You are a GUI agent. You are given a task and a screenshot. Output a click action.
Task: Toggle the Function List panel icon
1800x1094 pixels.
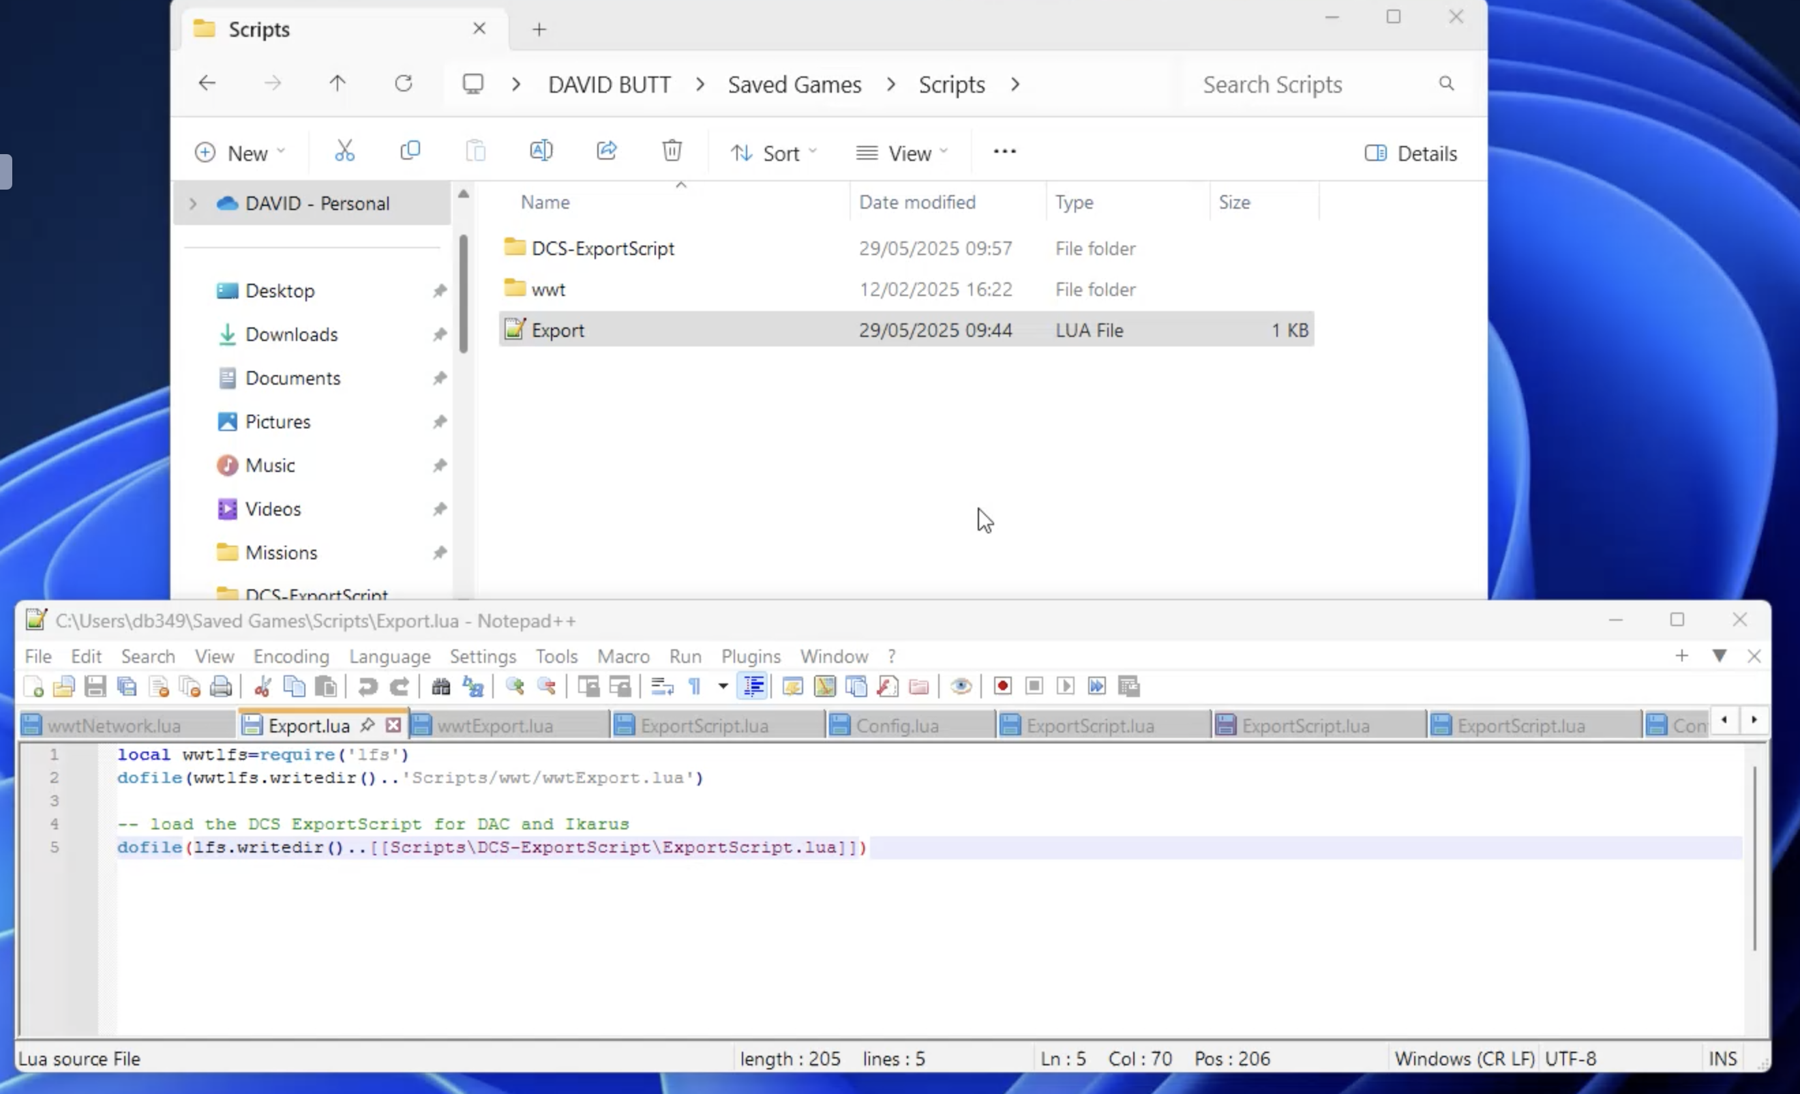click(x=888, y=686)
